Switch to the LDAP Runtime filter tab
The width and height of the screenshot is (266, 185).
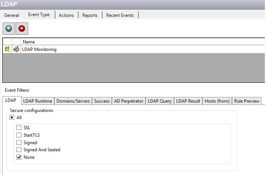coord(38,101)
